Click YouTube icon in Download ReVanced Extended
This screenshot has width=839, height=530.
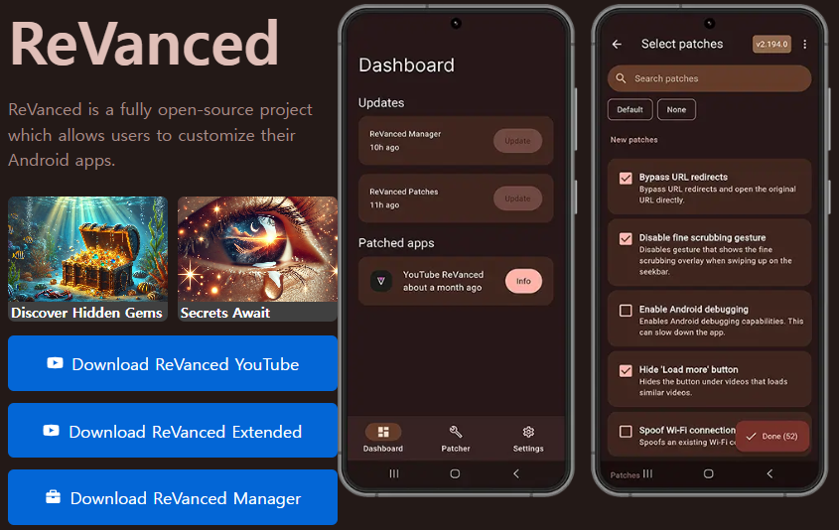click(x=52, y=431)
